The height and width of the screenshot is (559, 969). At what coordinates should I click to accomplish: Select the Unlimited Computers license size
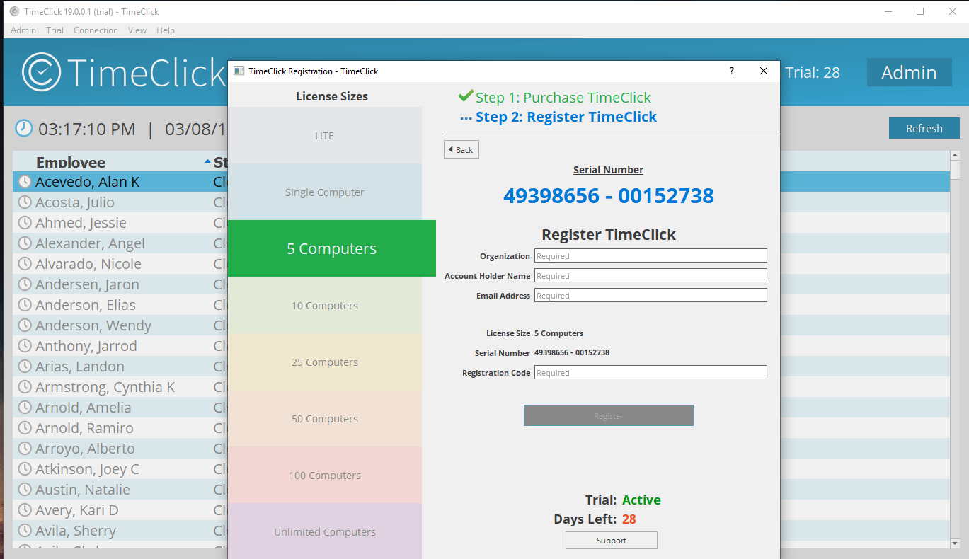[x=325, y=531]
